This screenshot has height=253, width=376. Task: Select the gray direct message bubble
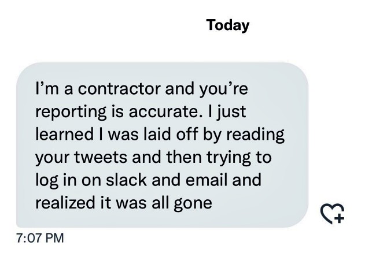(x=163, y=145)
